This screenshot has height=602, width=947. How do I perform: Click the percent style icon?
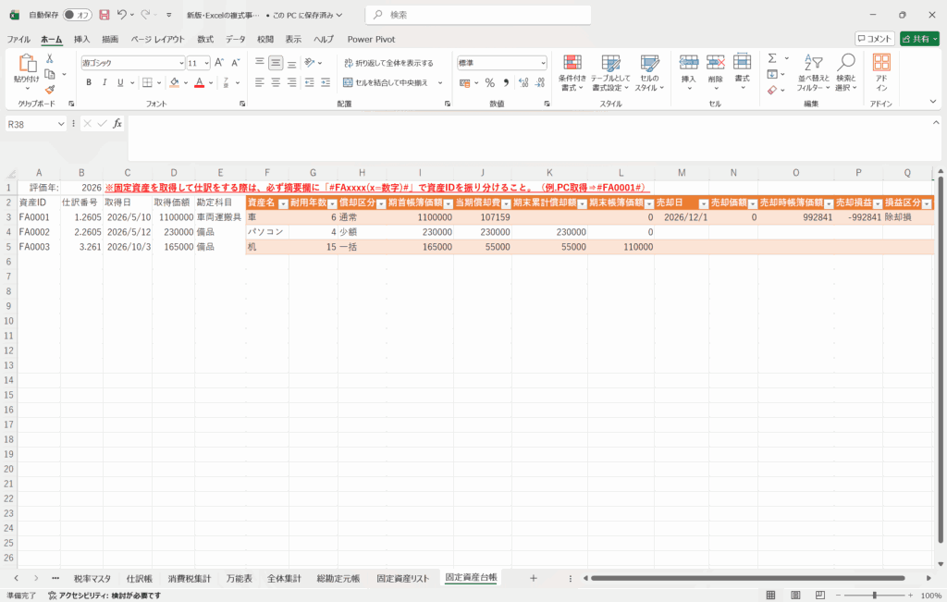pos(490,82)
